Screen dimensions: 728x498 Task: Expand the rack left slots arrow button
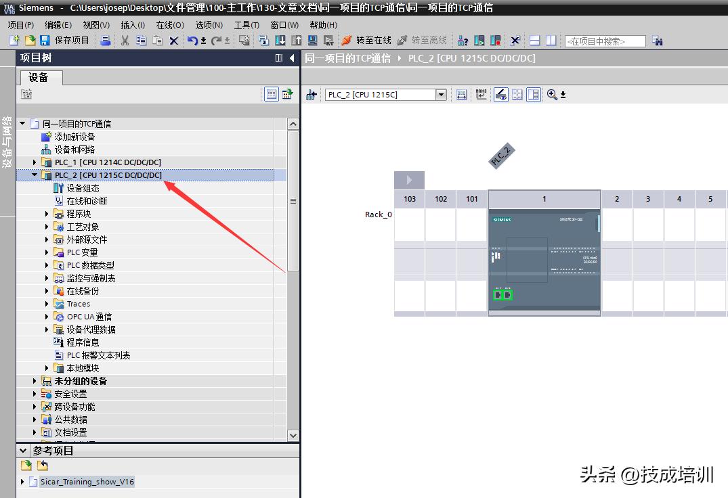coord(409,180)
